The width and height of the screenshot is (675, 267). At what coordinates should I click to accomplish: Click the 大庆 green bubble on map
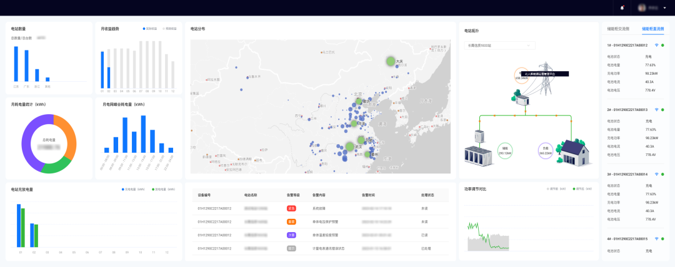(391, 61)
